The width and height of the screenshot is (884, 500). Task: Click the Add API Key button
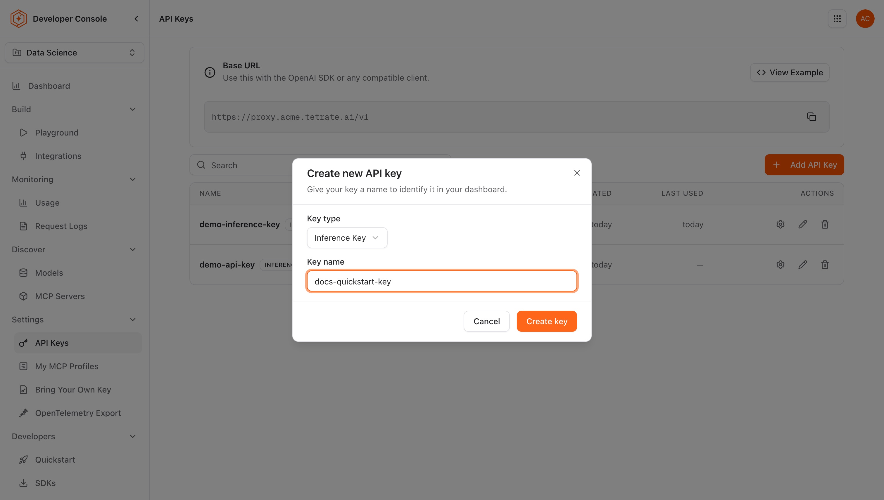[804, 165]
